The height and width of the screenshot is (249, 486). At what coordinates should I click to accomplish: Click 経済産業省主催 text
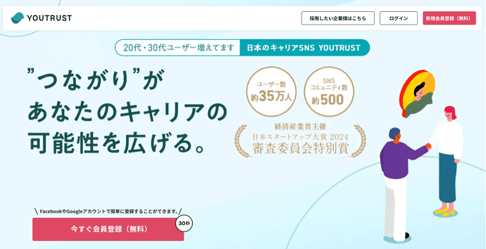pos(300,126)
